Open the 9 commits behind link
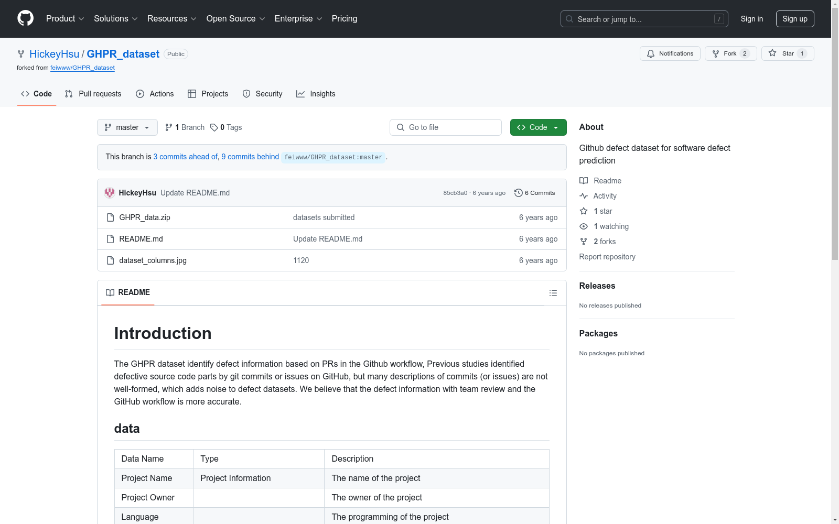Image resolution: width=839 pixels, height=524 pixels. pyautogui.click(x=250, y=157)
